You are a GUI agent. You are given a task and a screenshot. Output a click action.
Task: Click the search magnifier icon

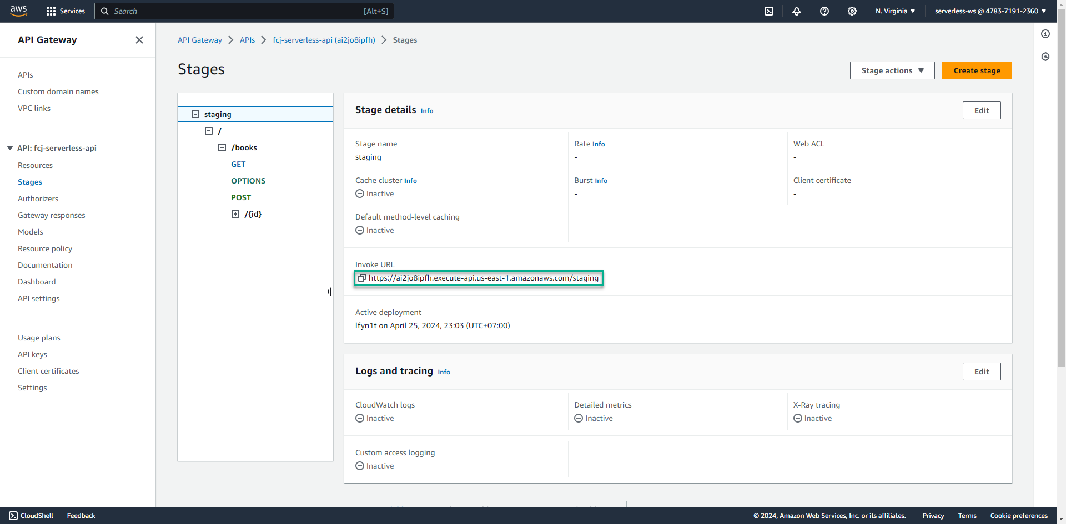click(x=104, y=11)
